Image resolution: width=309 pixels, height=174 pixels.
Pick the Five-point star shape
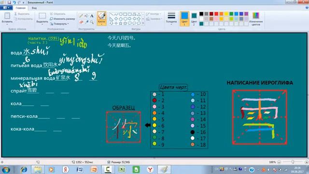tap(121, 23)
